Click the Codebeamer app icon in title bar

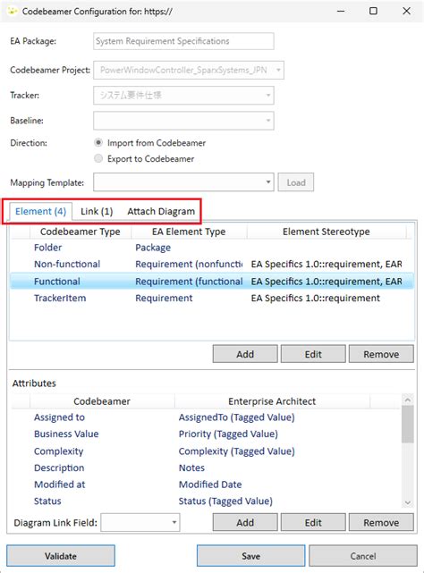click(x=12, y=11)
